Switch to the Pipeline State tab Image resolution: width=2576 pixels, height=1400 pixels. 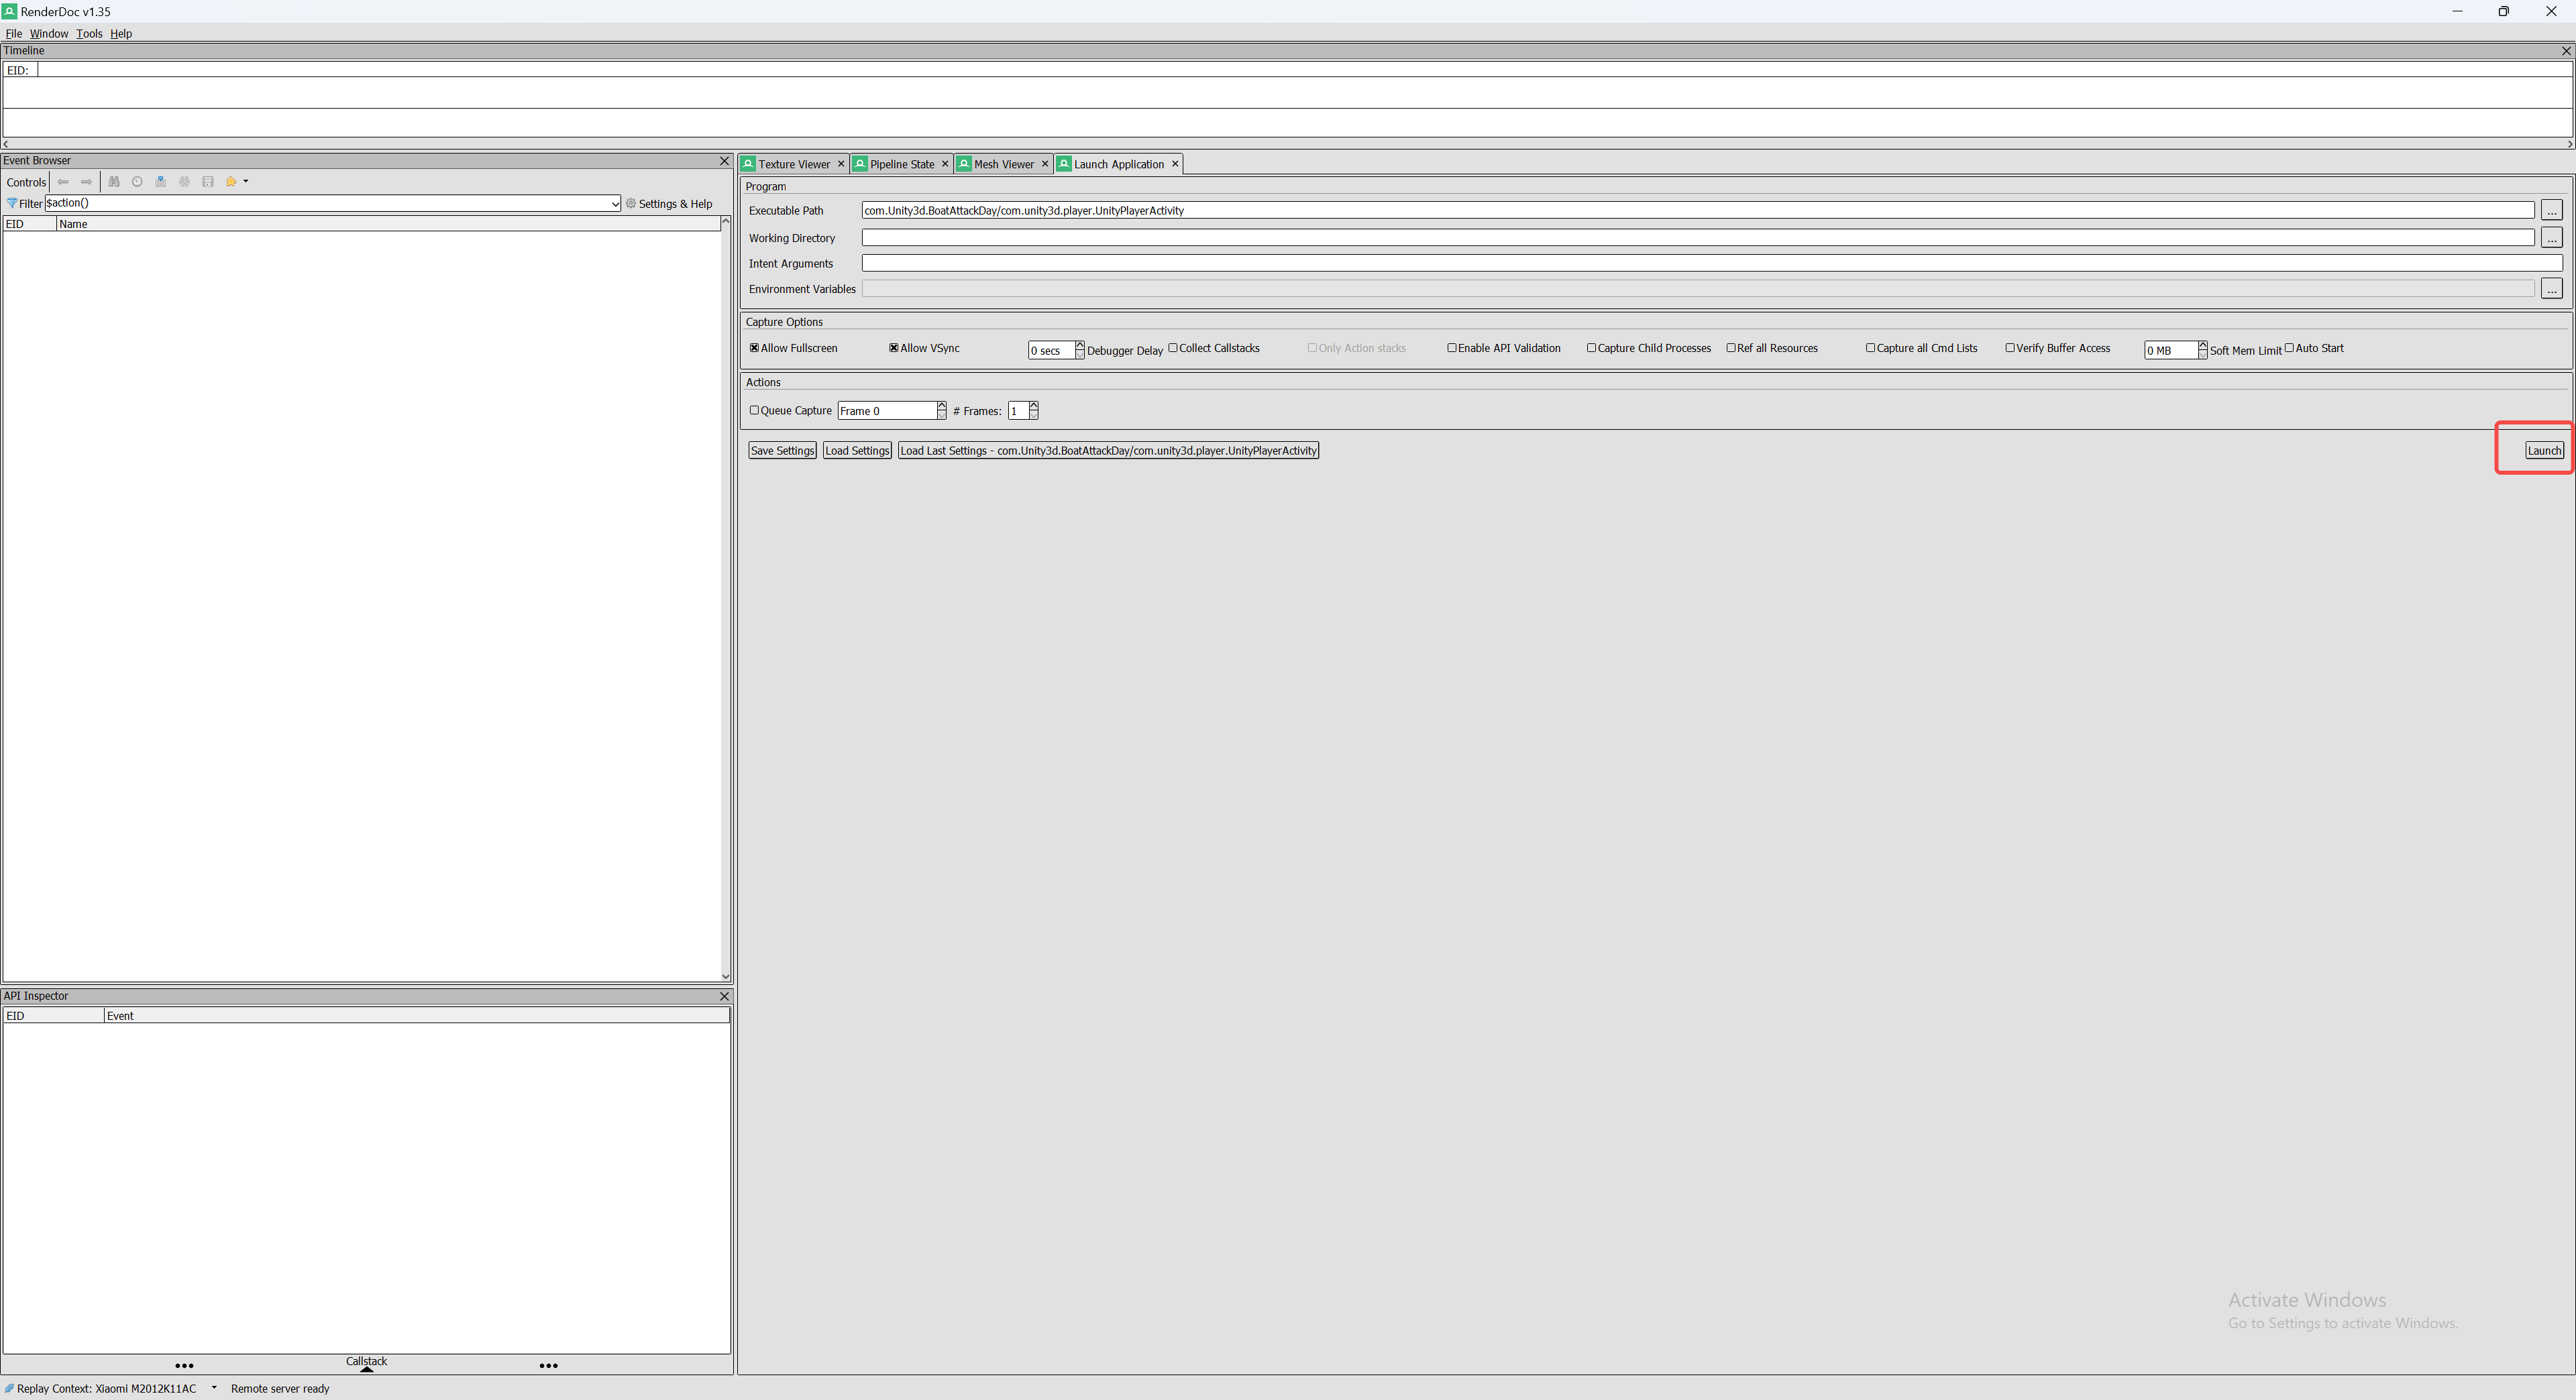point(901,165)
